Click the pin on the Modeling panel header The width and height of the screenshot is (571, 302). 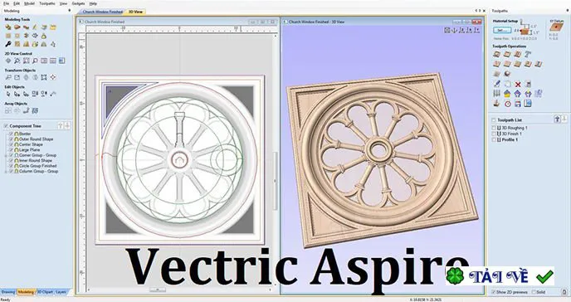point(69,11)
